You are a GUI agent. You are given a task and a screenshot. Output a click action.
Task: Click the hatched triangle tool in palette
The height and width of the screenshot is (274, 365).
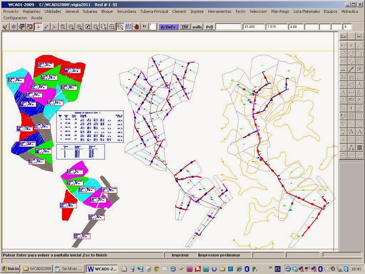pos(351,85)
